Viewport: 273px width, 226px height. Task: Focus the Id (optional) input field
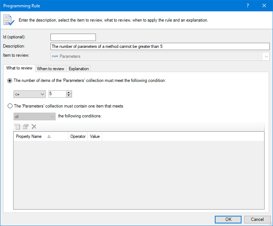(73, 37)
